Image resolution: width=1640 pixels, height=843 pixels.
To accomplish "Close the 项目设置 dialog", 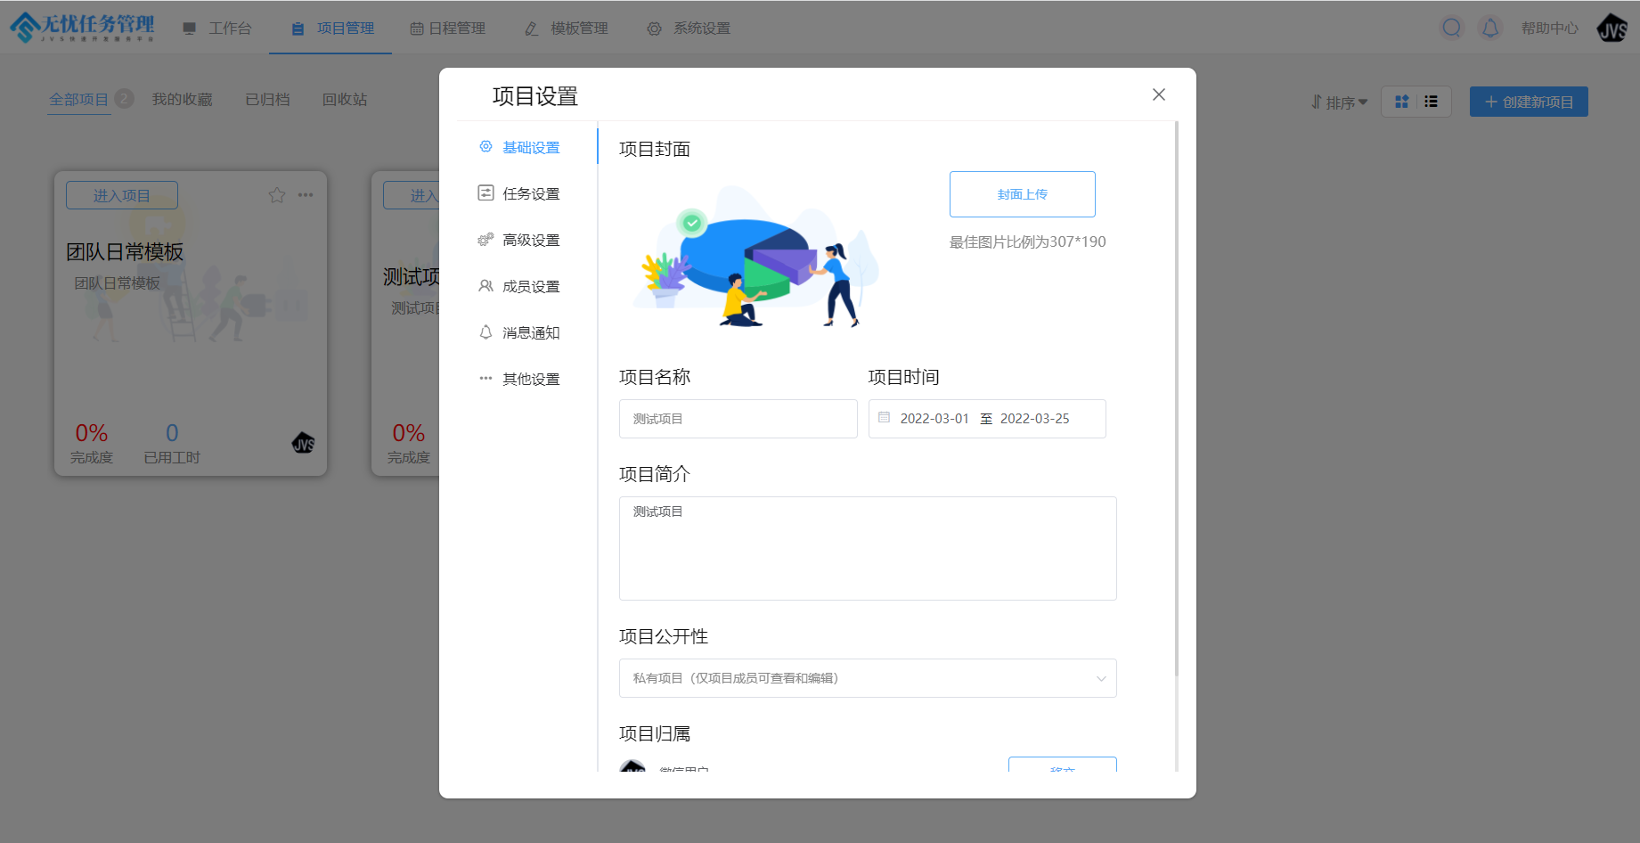I will pos(1158,94).
